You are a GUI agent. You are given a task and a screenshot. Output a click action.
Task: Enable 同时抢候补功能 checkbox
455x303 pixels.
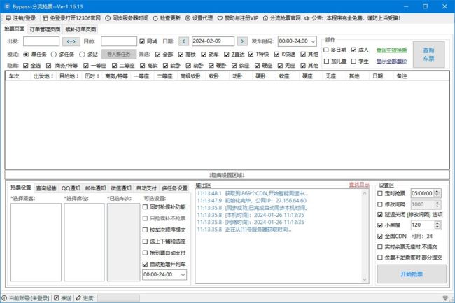tap(145, 206)
